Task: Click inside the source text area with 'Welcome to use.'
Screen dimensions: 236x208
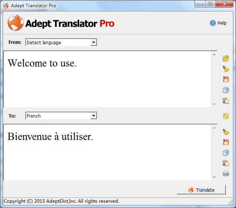Action: [x=107, y=79]
